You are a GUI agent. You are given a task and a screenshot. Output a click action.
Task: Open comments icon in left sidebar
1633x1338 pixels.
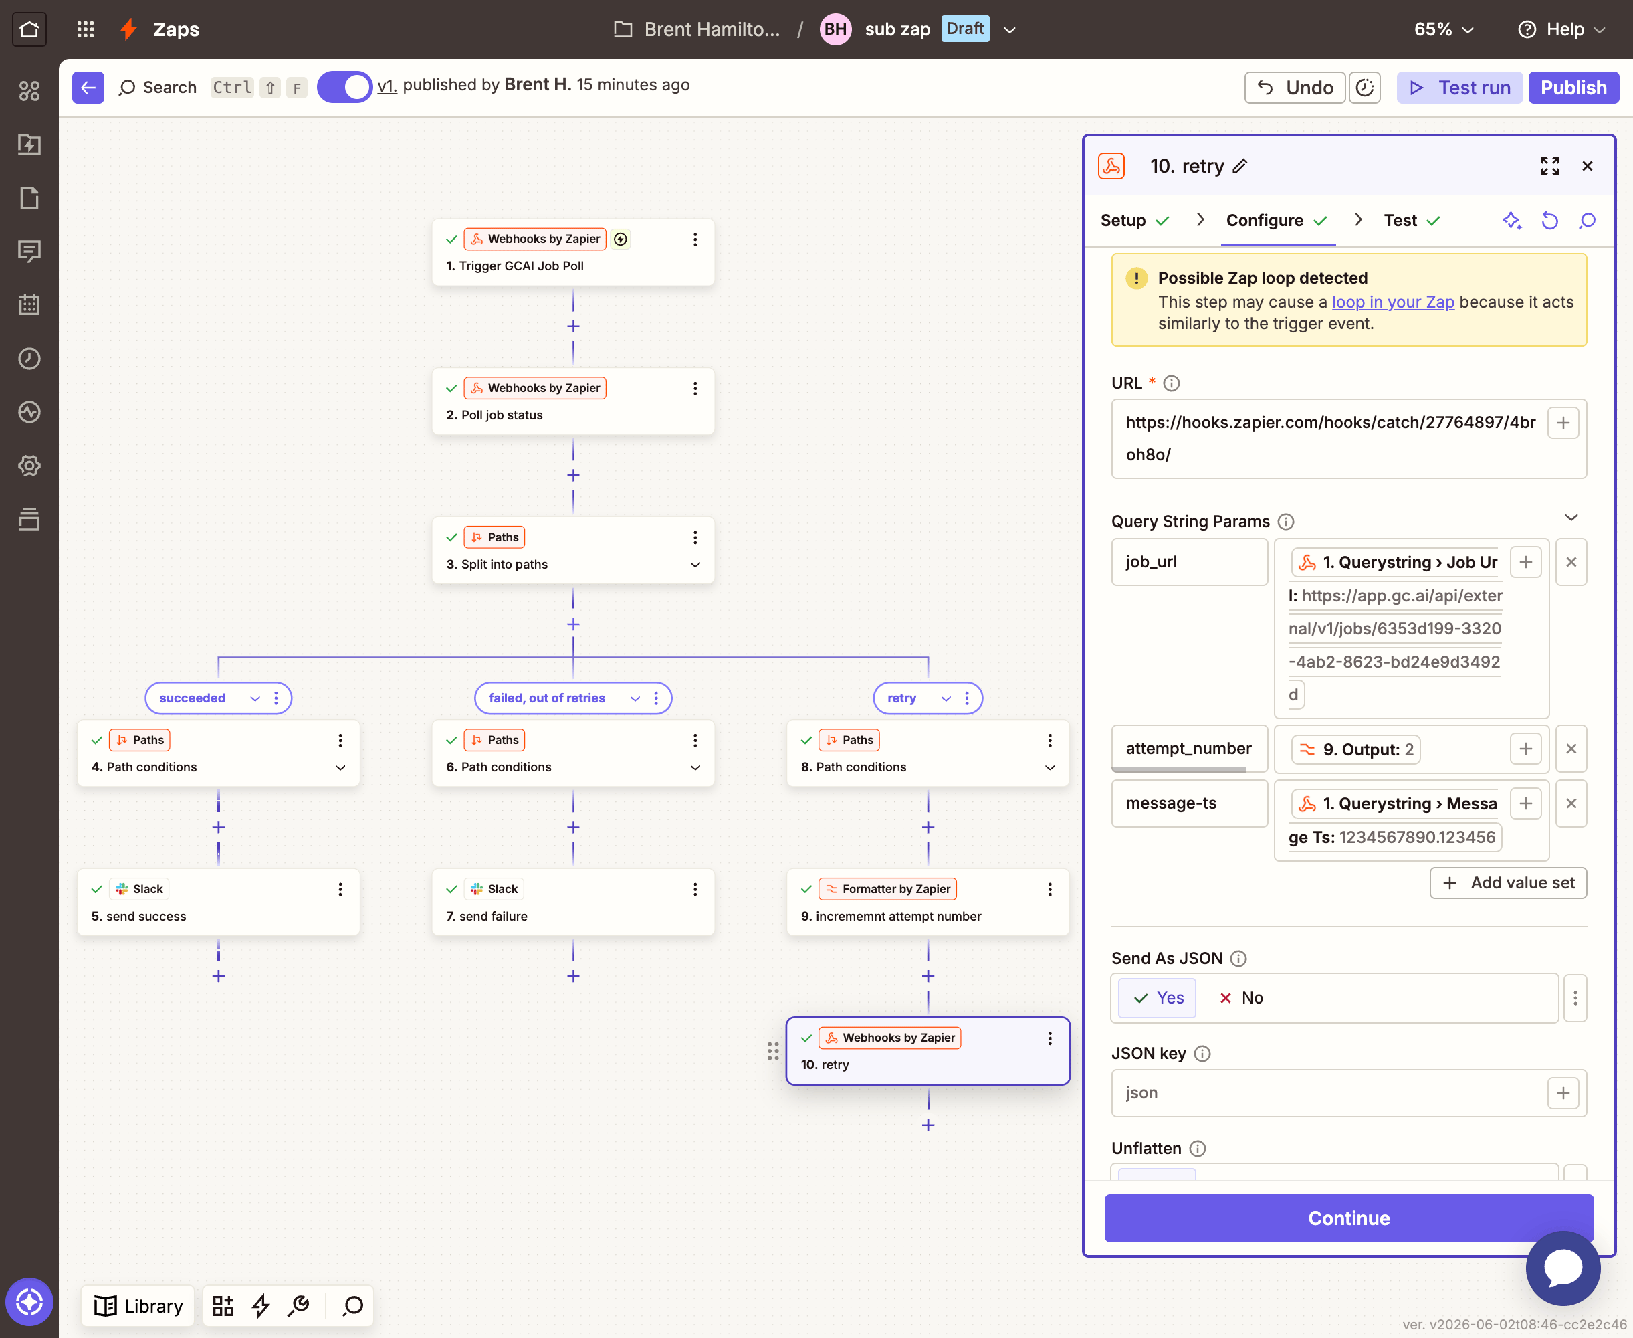click(29, 252)
